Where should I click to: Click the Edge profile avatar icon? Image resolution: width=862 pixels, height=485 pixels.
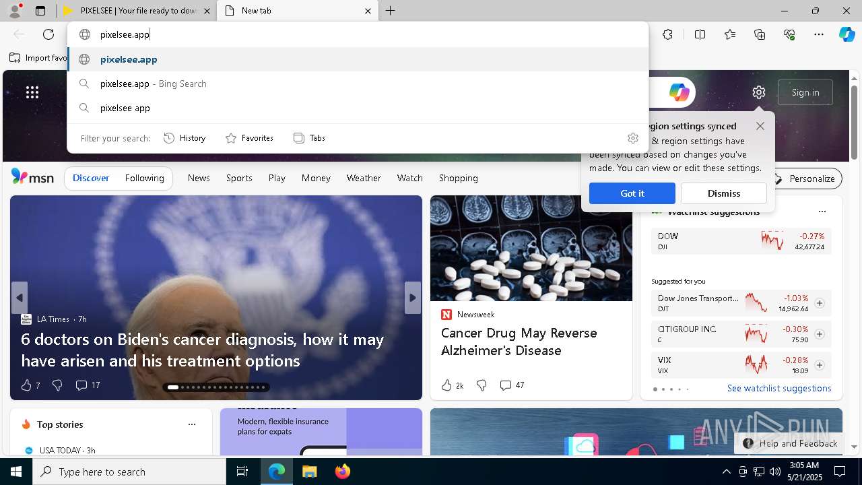click(x=14, y=11)
